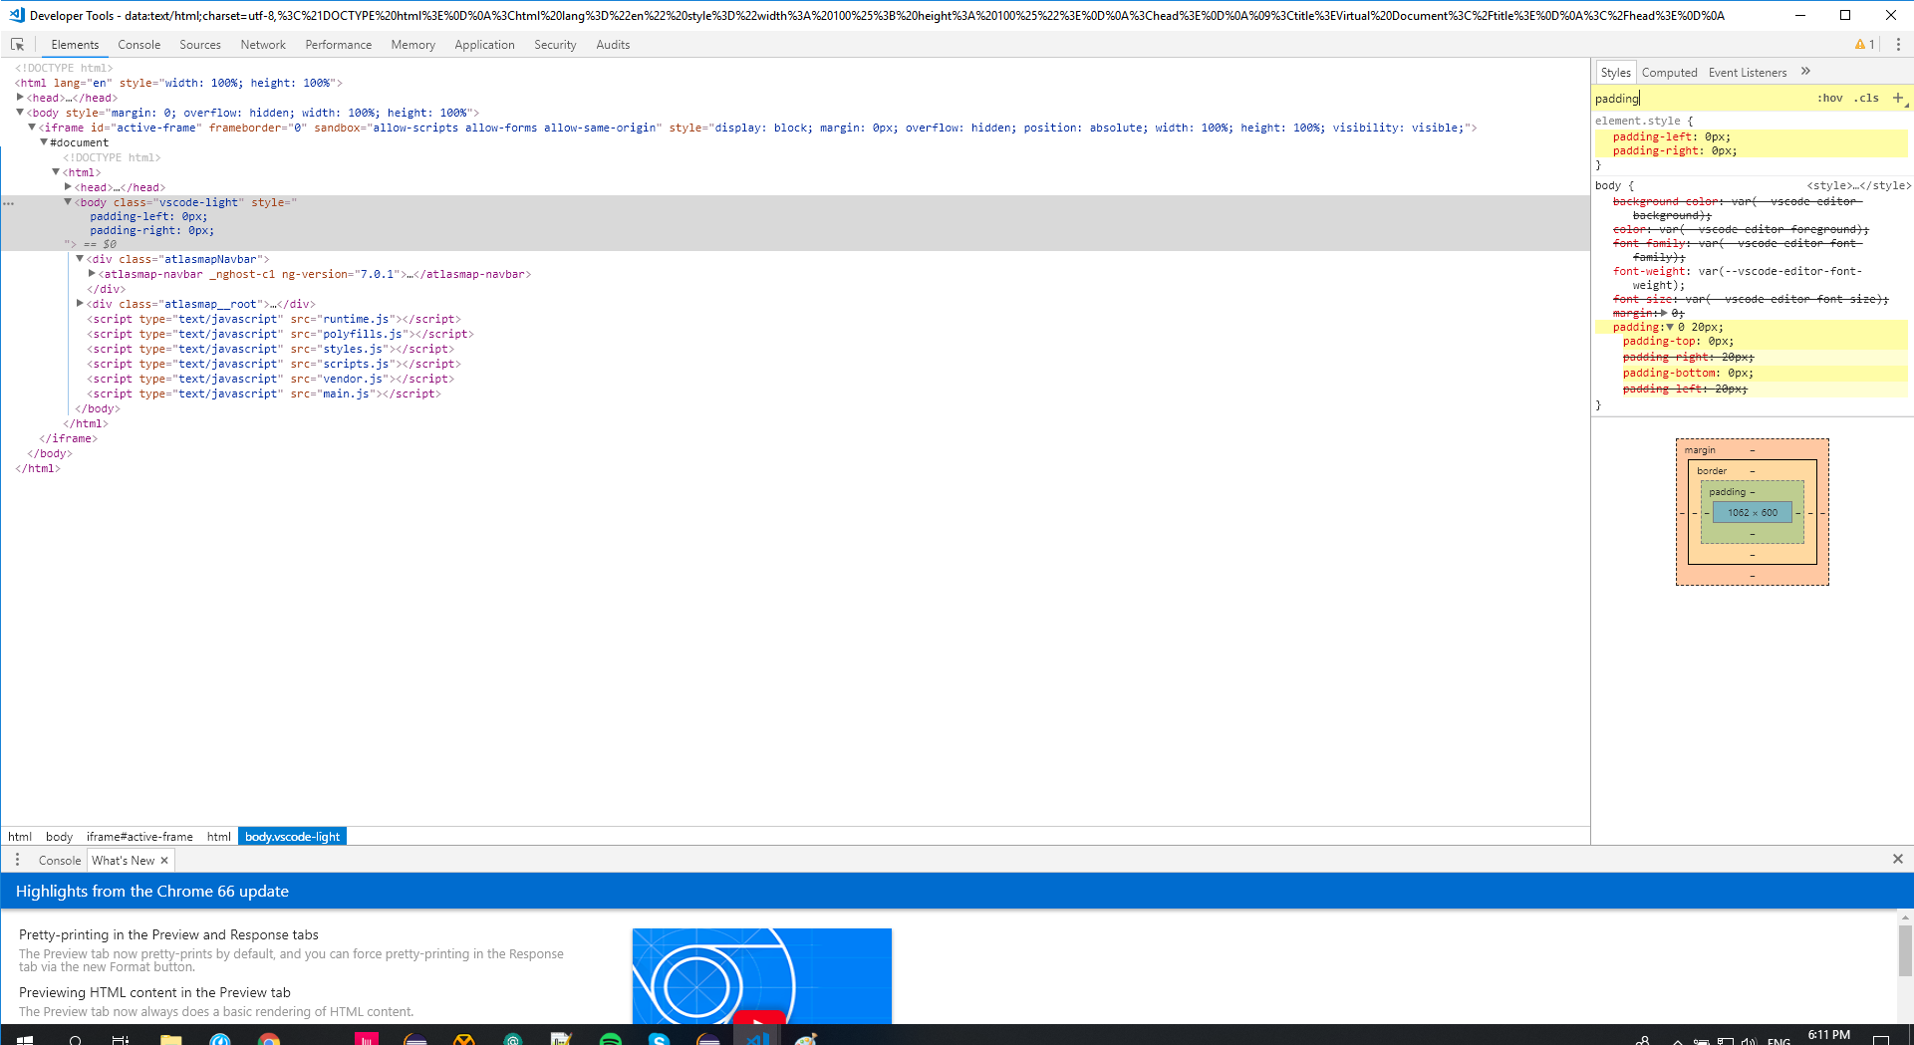
Task: Open the drawer three-dot menu beside Console
Action: (x=17, y=860)
